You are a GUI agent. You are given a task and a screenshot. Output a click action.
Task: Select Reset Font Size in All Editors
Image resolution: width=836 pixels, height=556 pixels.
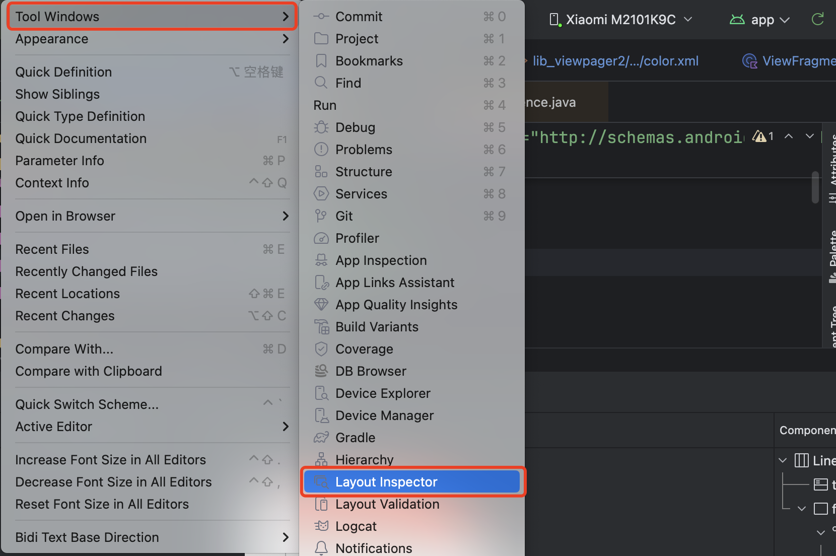152,504
